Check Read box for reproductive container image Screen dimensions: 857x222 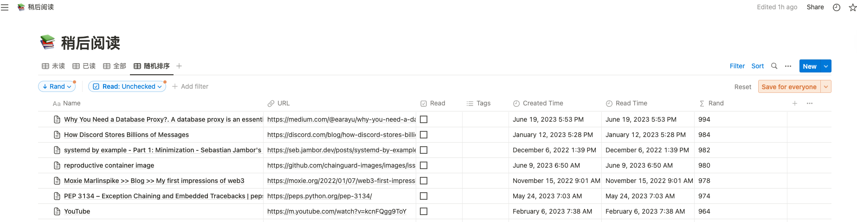point(424,165)
